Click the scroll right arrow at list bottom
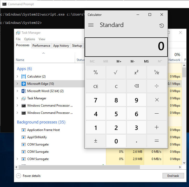The width and height of the screenshot is (189, 187). pyautogui.click(x=180, y=167)
